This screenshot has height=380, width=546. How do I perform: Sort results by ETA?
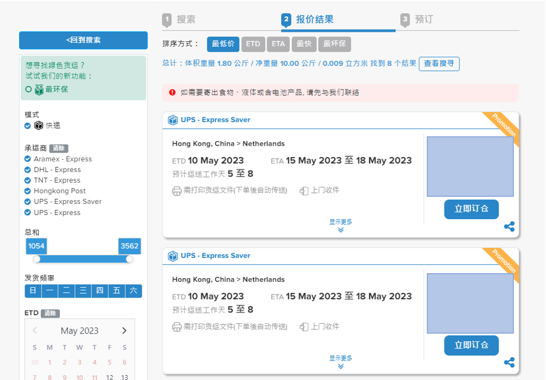pyautogui.click(x=278, y=44)
